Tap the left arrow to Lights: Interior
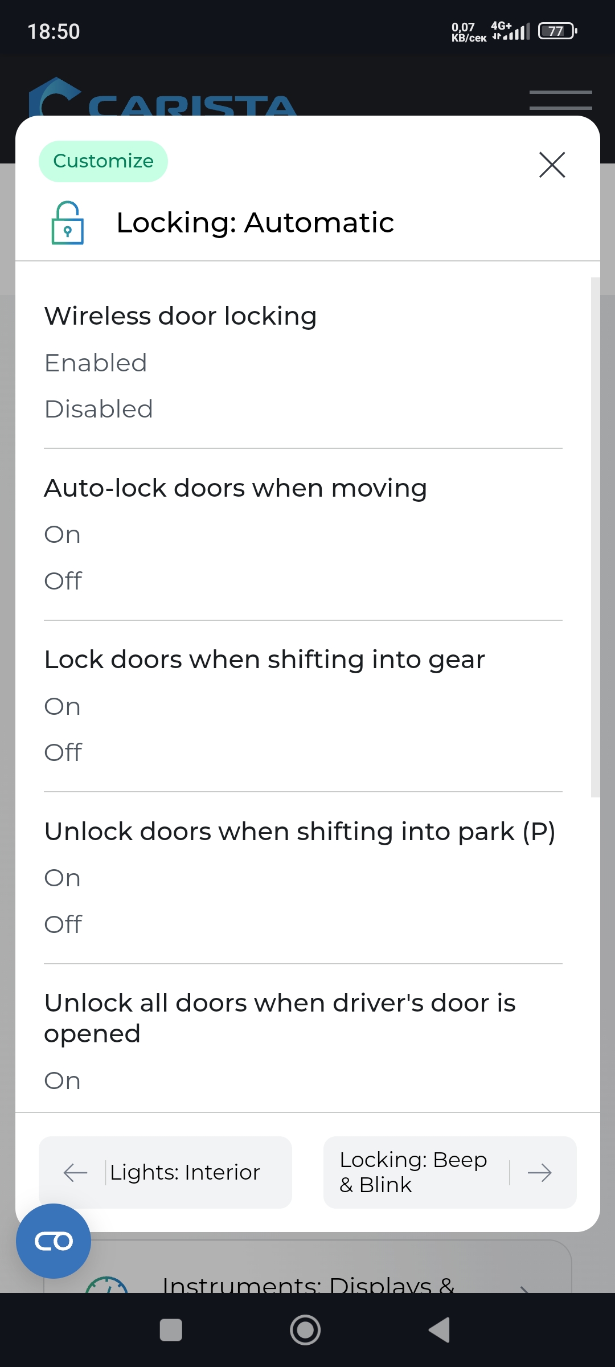The image size is (615, 1367). tap(76, 1172)
